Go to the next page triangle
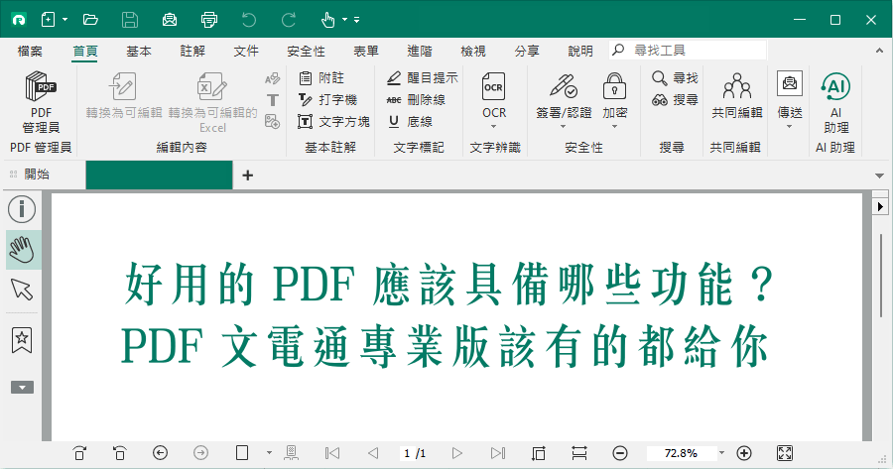The height and width of the screenshot is (469, 893). click(x=456, y=453)
